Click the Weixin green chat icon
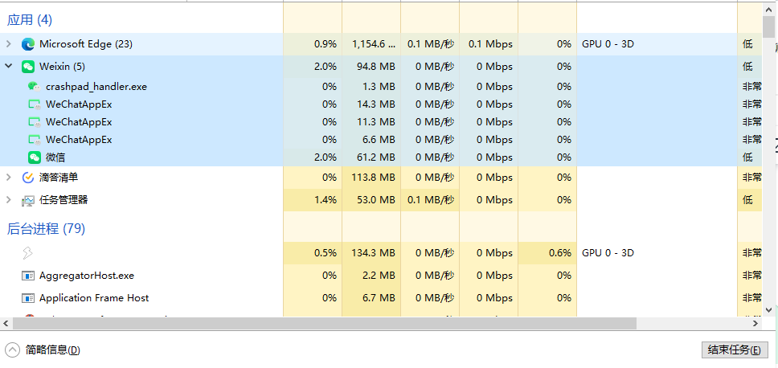 pyautogui.click(x=28, y=66)
